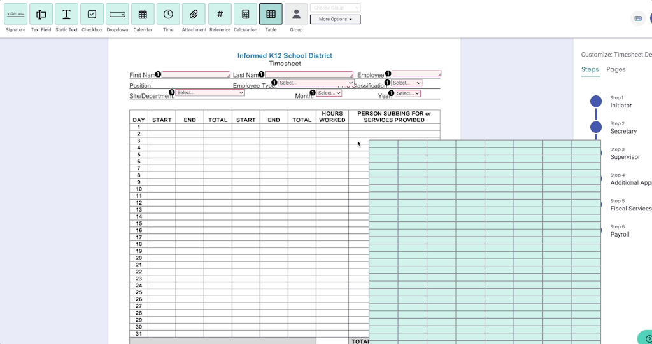Pick the Static Text tool

tap(66, 14)
